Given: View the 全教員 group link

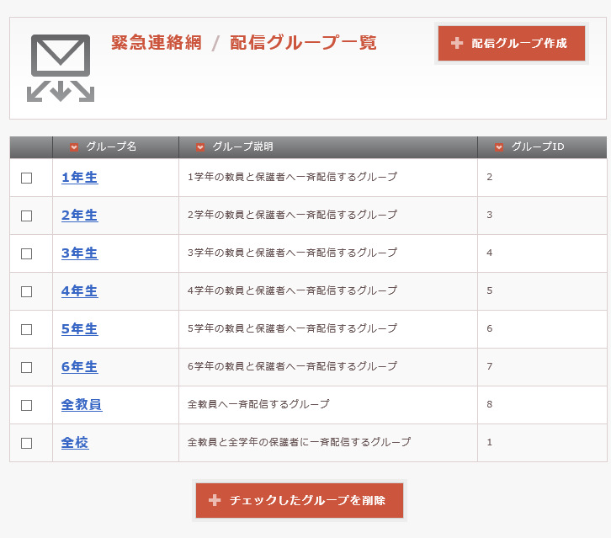Looking at the screenshot, I should pyautogui.click(x=82, y=405).
